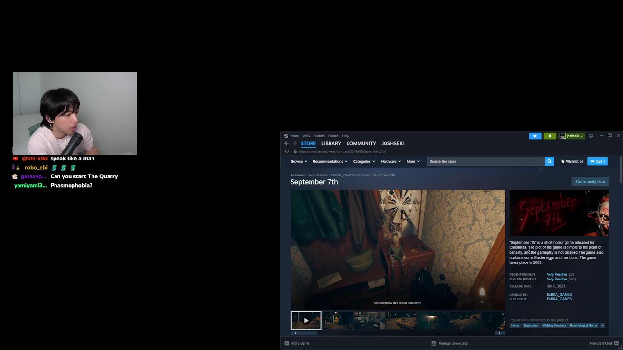Screen dimensions: 623x350
Task: Click the magnifier search button
Action: pos(549,161)
